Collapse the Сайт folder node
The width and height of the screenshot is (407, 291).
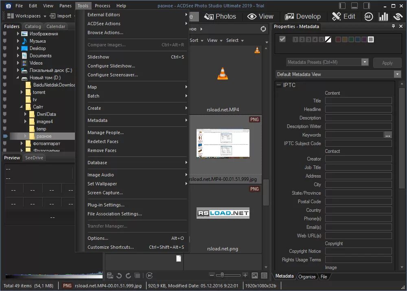pos(21,107)
